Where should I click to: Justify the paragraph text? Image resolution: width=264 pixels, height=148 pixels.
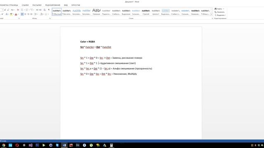pyautogui.click(x=31, y=14)
